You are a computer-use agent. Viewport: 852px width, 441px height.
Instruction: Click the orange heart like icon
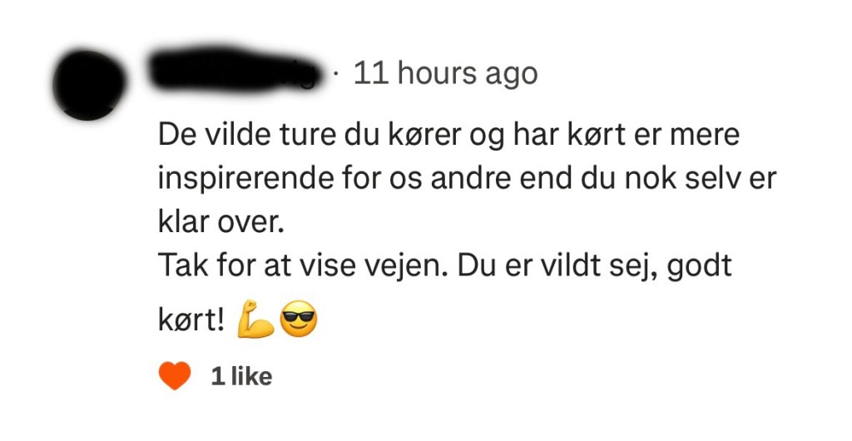[175, 375]
